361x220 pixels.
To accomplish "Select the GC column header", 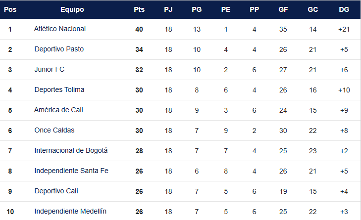I will (x=312, y=9).
